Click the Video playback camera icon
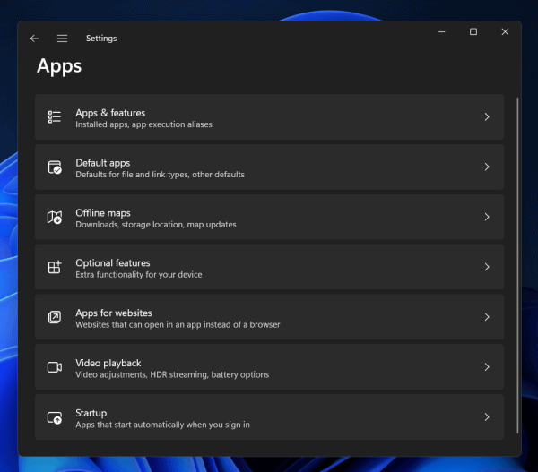 55,367
